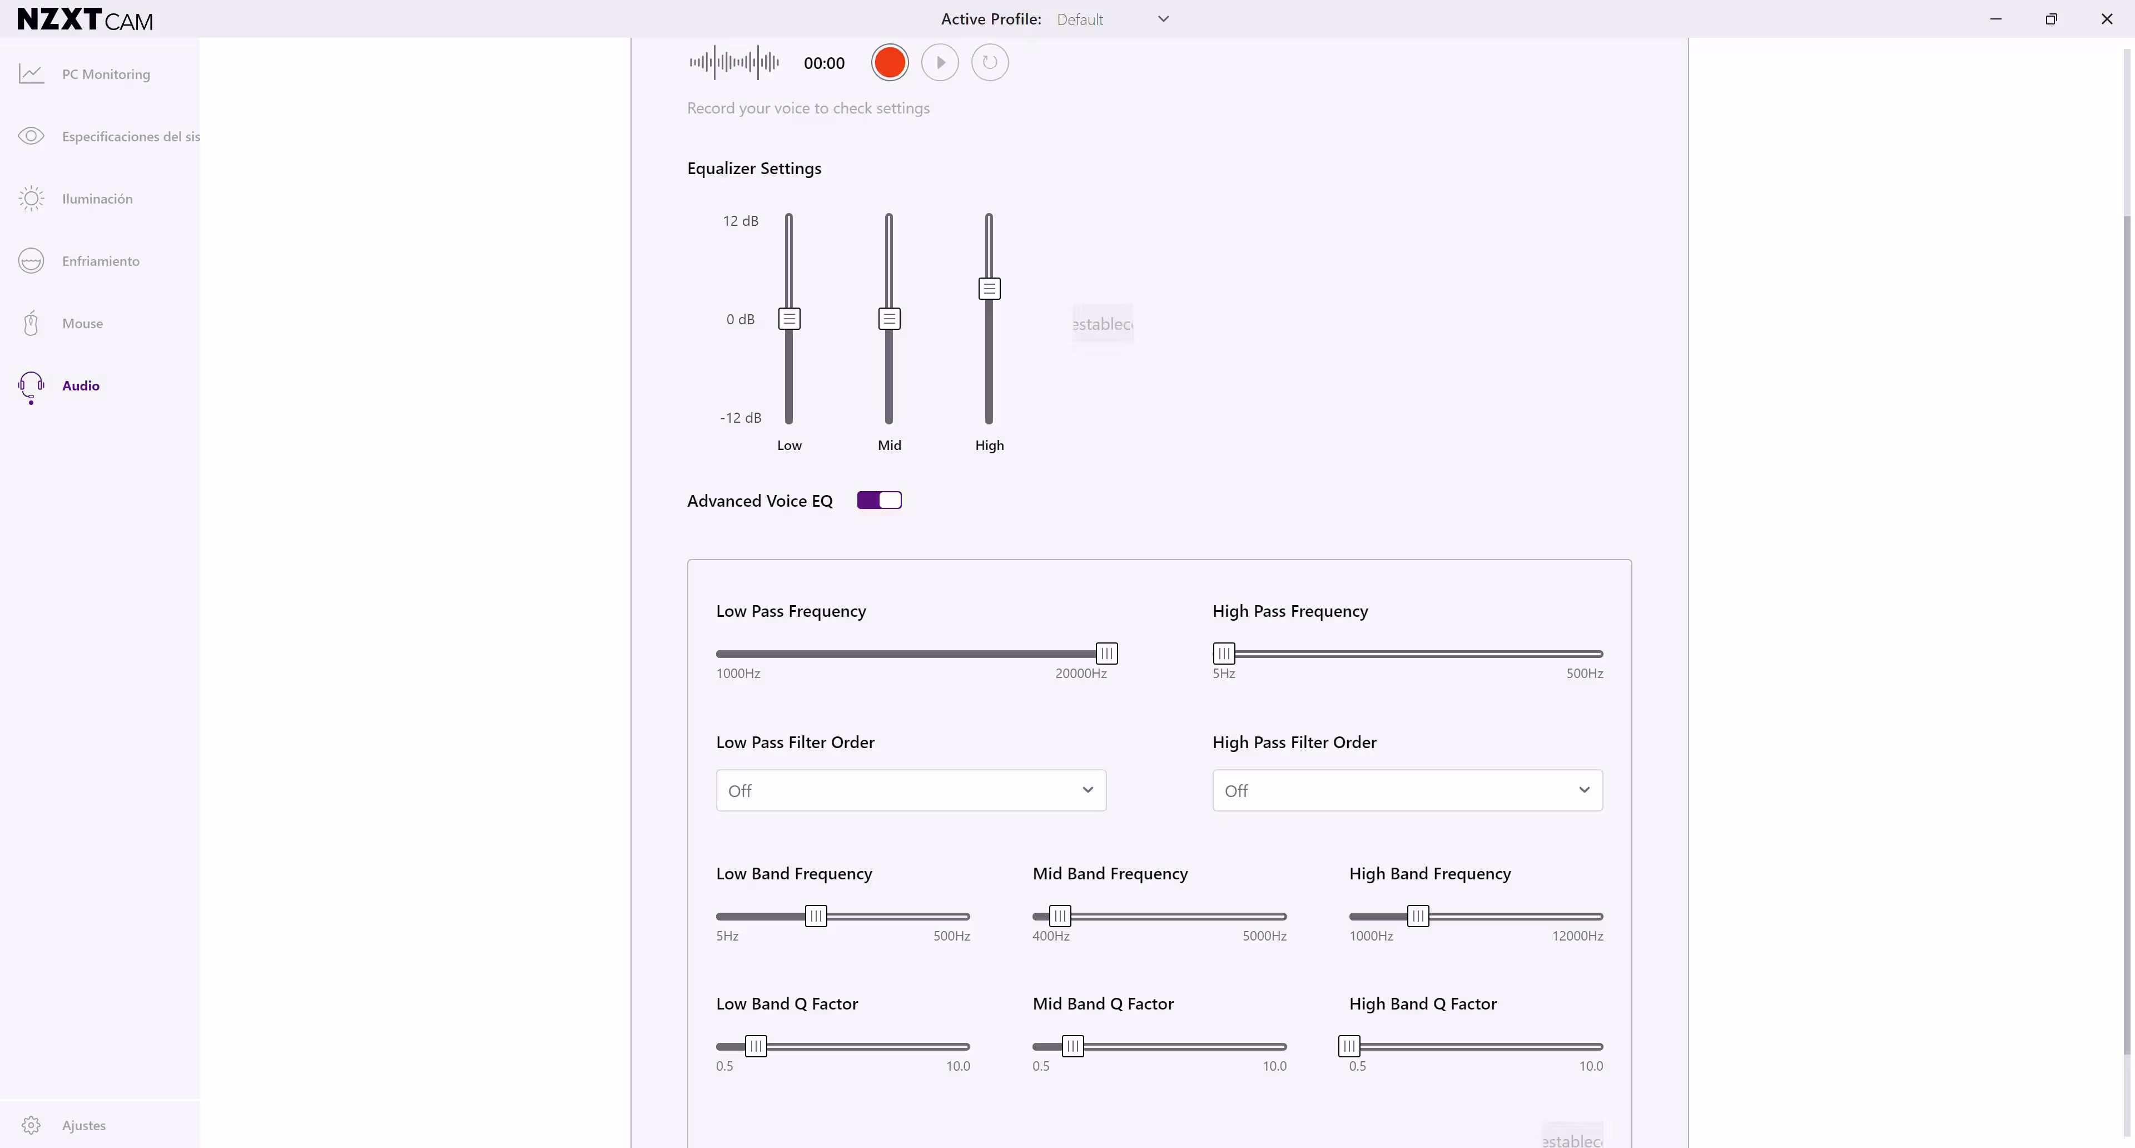The image size is (2135, 1148).
Task: Expand the High Pass Filter Order dropdown
Action: click(1407, 791)
